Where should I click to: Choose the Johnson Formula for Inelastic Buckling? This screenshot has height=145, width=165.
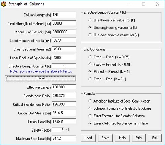pos(120,108)
